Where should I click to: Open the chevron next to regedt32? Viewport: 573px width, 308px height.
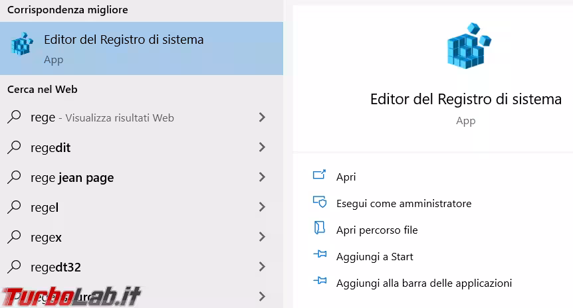(x=262, y=267)
